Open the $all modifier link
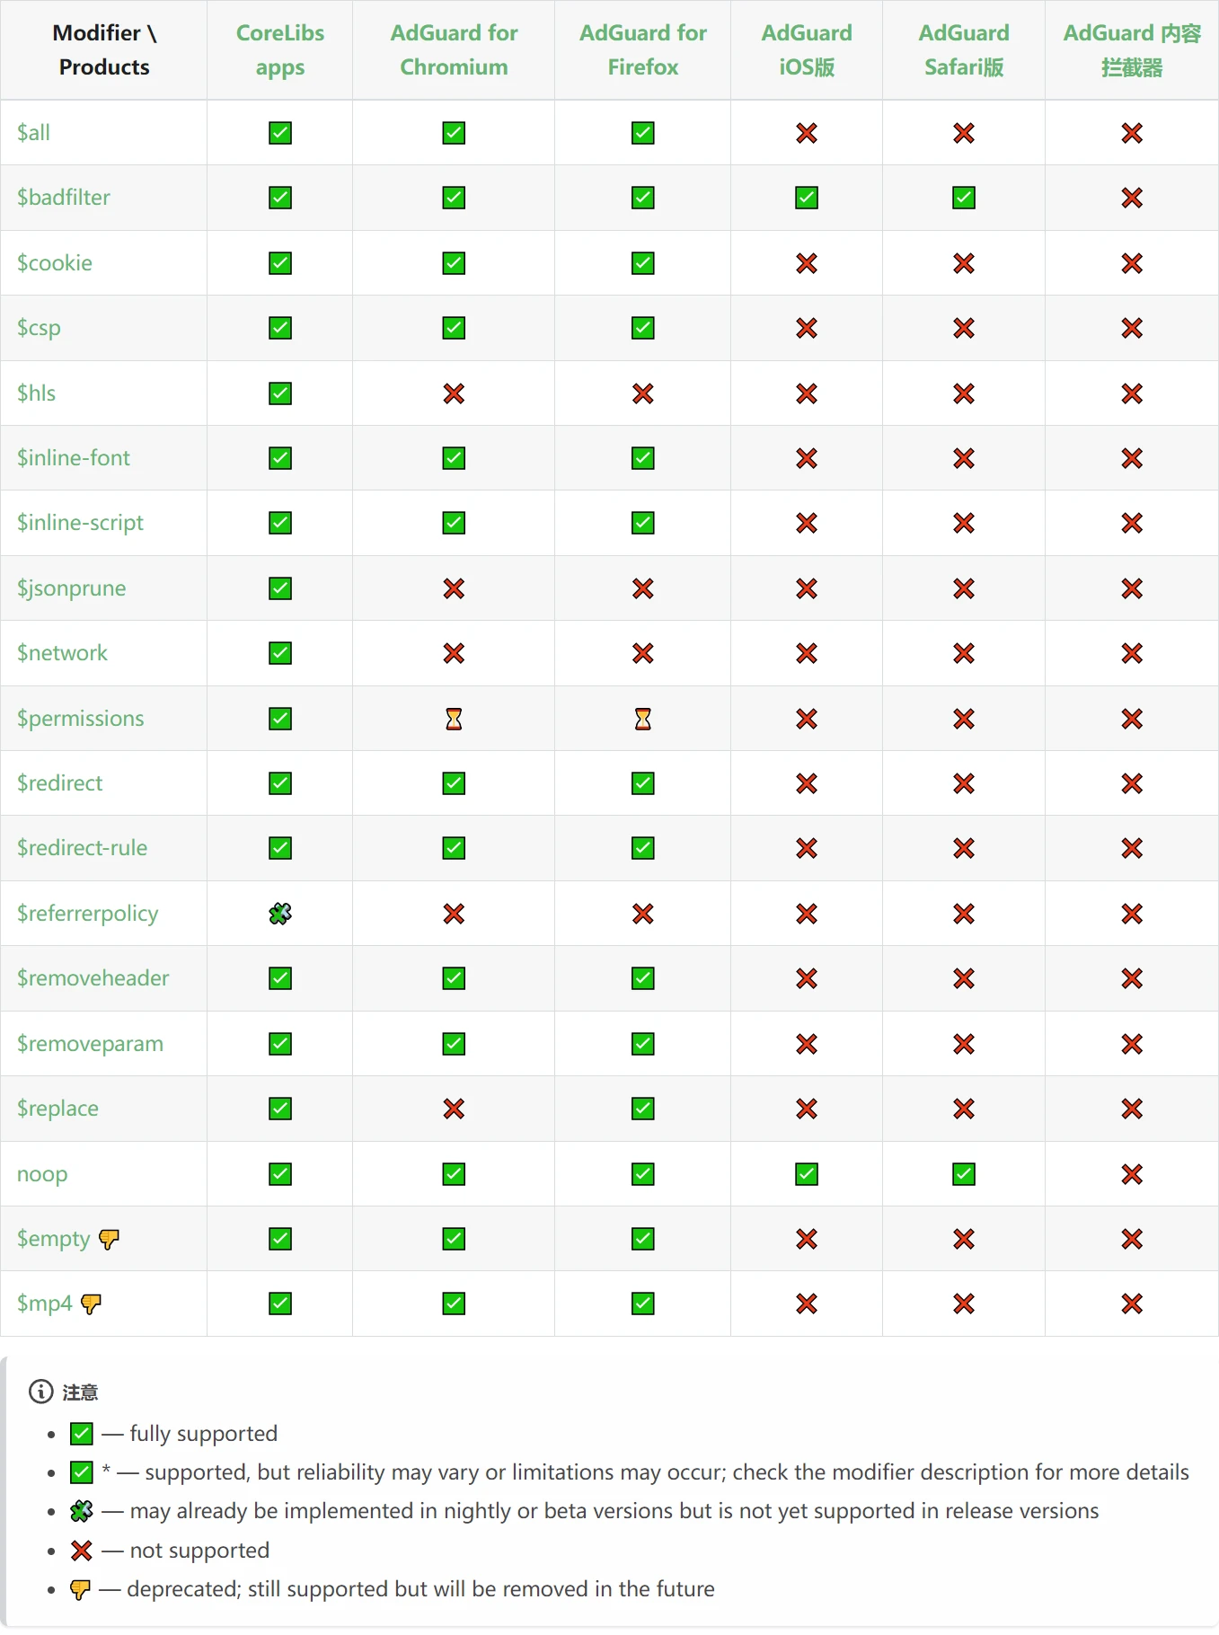Viewport: 1219px width, 1635px height. tap(33, 133)
